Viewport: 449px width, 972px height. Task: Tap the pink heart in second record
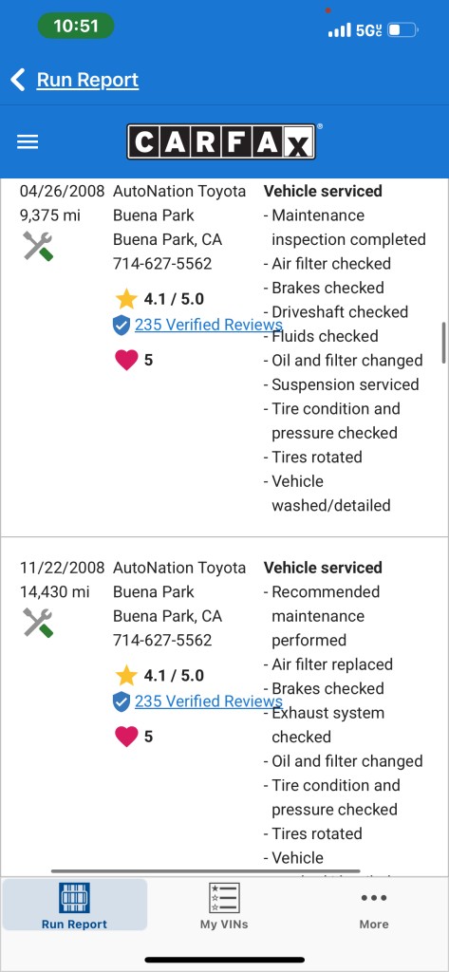click(x=126, y=737)
